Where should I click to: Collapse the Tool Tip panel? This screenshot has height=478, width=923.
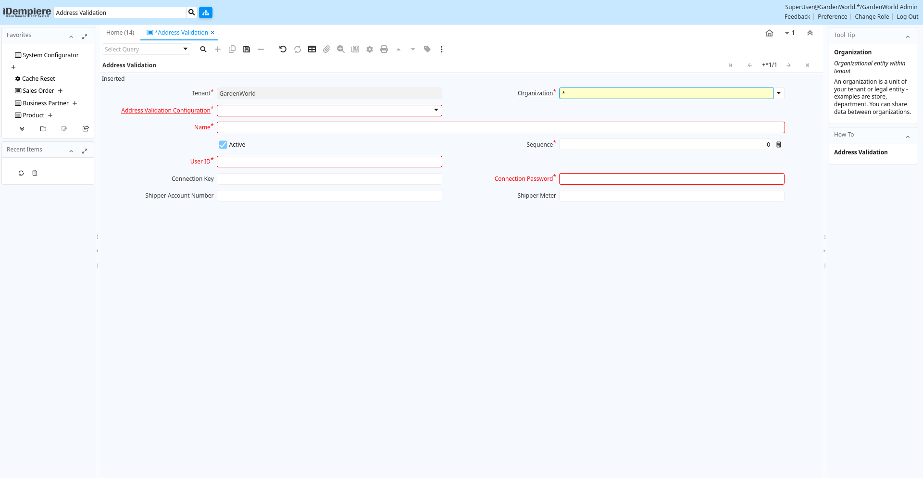pyautogui.click(x=908, y=37)
